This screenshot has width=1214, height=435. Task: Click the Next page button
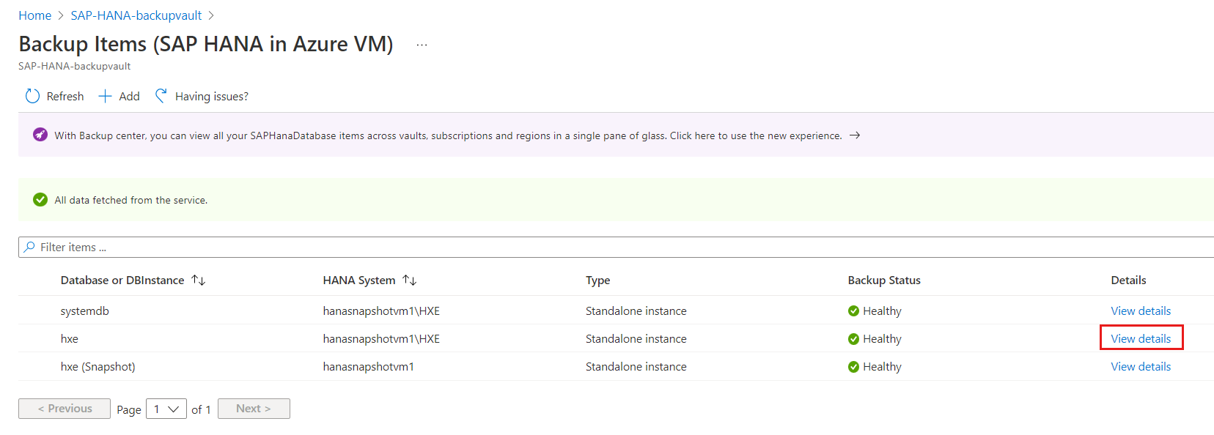click(x=254, y=409)
